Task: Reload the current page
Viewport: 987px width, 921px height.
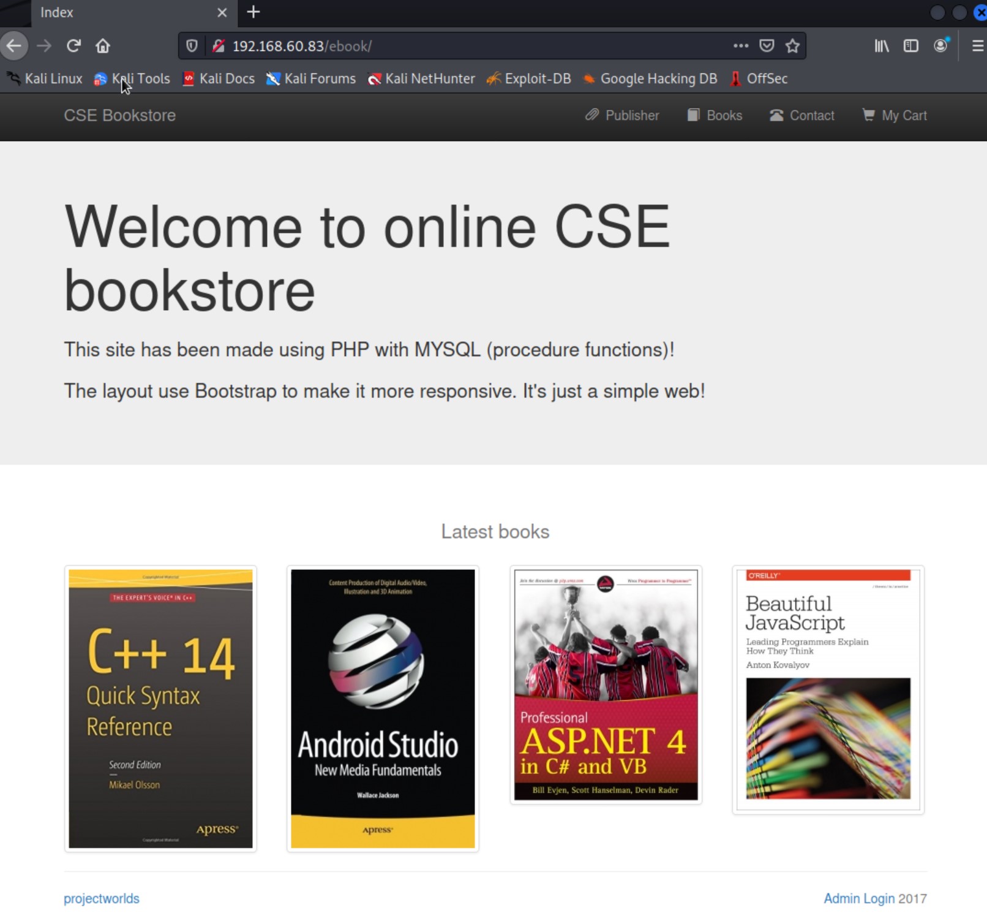Action: point(73,46)
